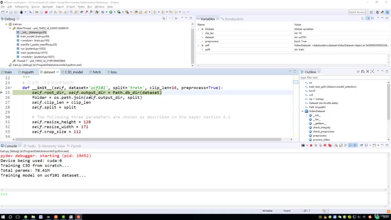Image resolution: width=391 pixels, height=220 pixels.
Task: Expand the self variable row
Action: click(199, 45)
